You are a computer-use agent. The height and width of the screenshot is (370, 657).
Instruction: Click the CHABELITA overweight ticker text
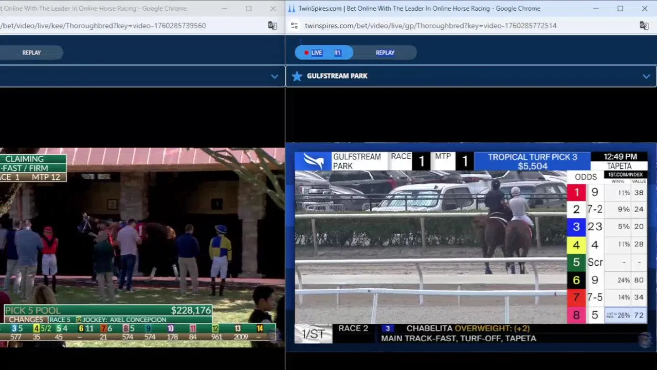click(468, 328)
